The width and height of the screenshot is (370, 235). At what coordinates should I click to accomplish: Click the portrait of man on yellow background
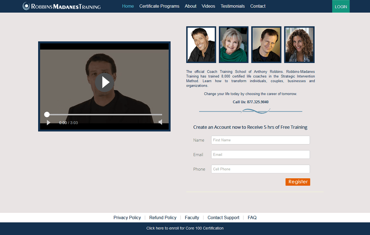(x=266, y=45)
